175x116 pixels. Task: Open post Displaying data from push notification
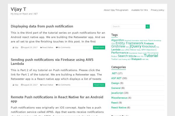(x=42, y=26)
